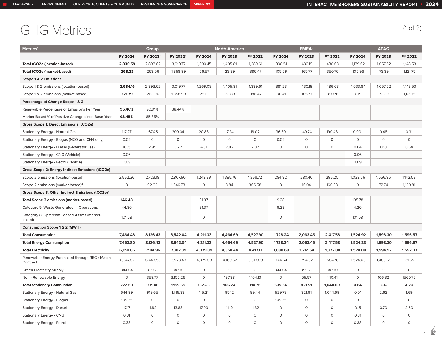Click Stationary Energy - Biogas value 109.78 under Group
The width and height of the screenshot is (442, 342).
point(127,300)
